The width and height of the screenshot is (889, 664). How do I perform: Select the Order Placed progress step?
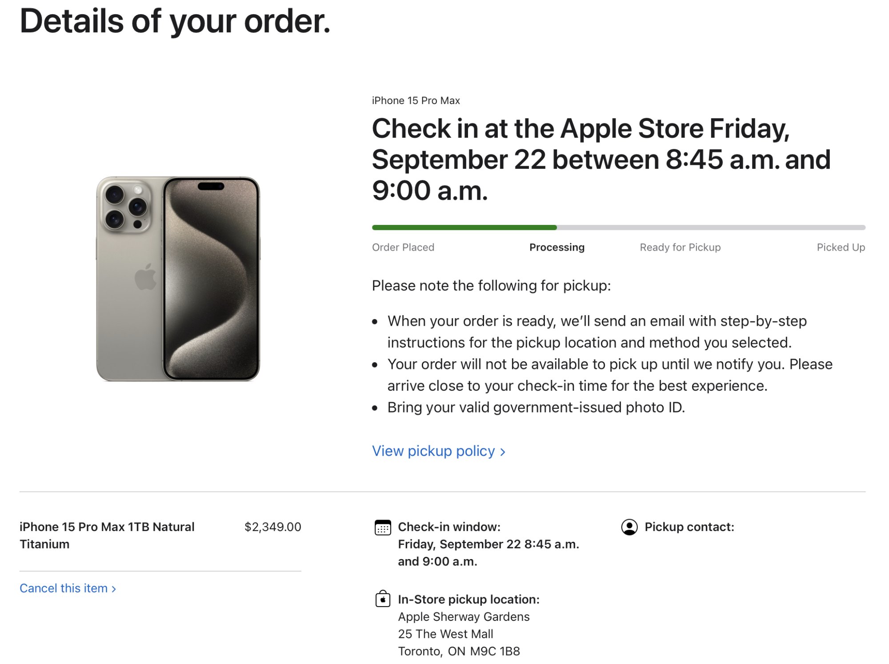tap(403, 248)
